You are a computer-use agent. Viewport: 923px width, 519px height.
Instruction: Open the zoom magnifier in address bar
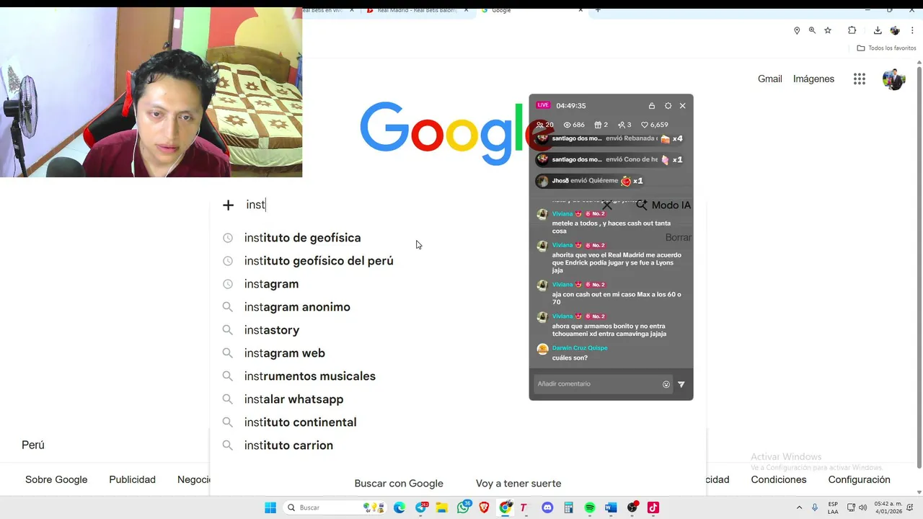tap(812, 30)
